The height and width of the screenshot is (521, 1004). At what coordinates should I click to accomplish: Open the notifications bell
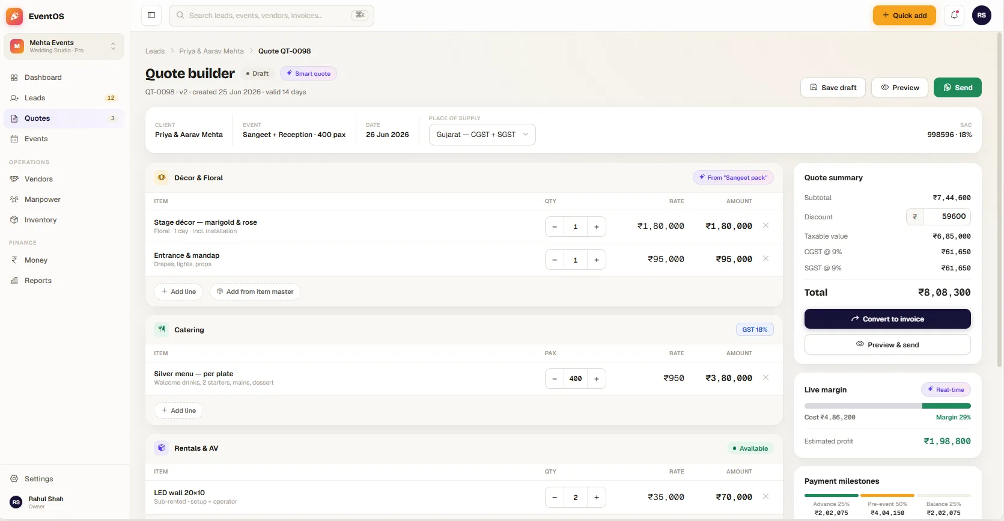coord(954,15)
